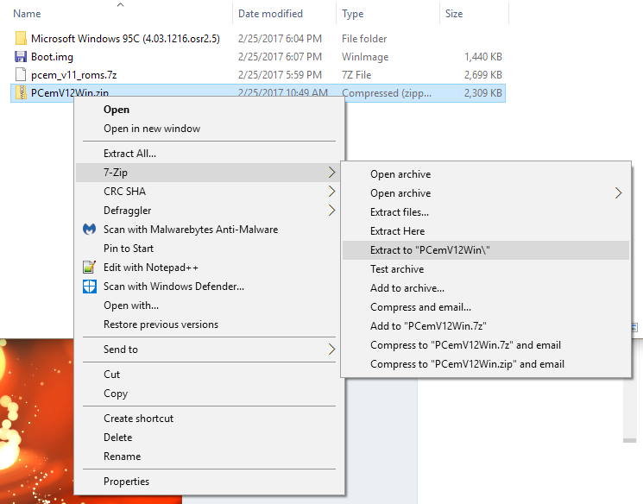Choose Scan with Windows Defender...
Viewport: 643px width, 504px height.
click(209, 287)
